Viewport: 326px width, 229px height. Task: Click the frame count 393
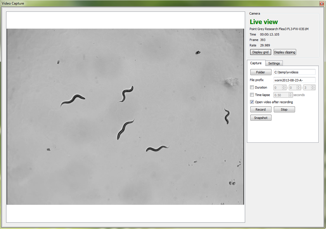(x=263, y=40)
